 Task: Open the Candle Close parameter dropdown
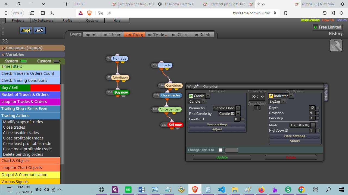point(226,108)
